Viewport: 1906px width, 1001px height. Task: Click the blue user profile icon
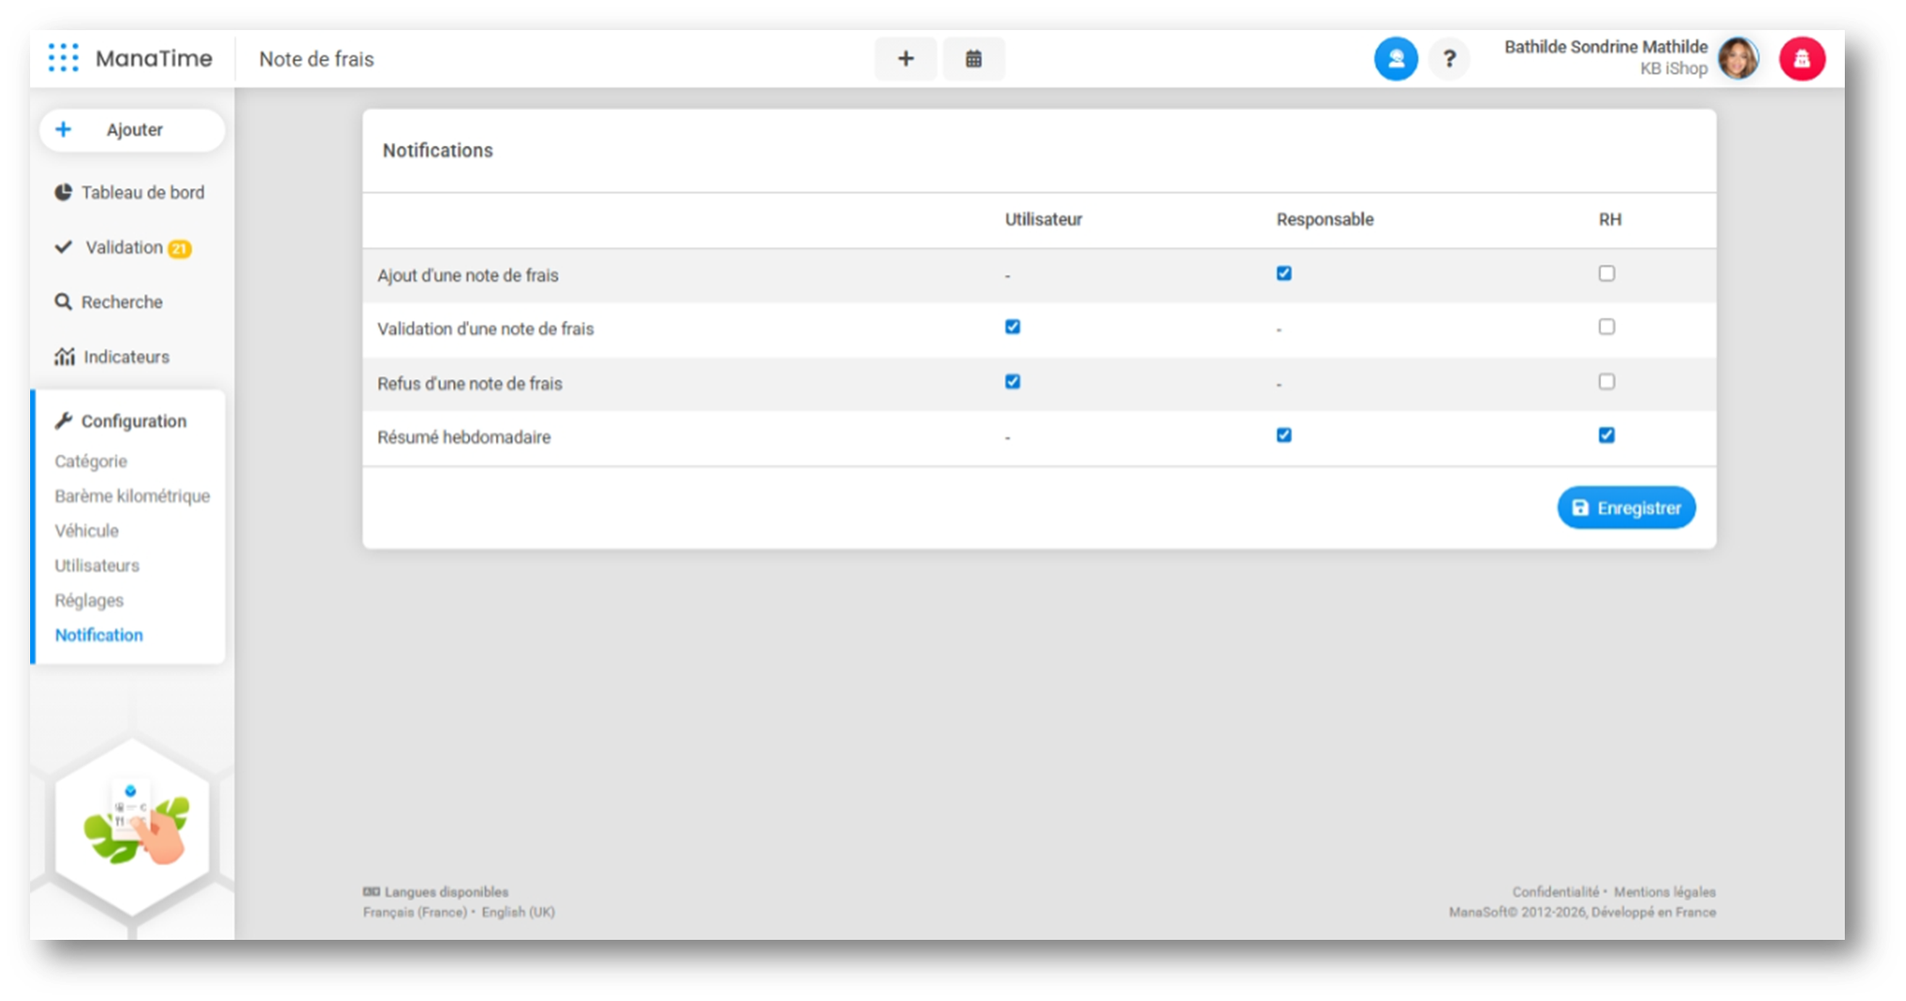point(1395,59)
